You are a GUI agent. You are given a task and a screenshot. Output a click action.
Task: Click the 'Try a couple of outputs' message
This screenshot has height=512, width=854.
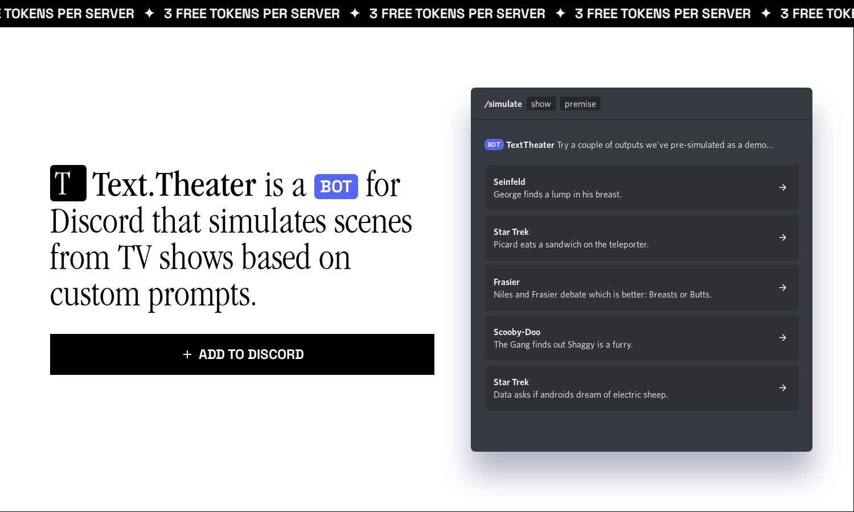(665, 145)
